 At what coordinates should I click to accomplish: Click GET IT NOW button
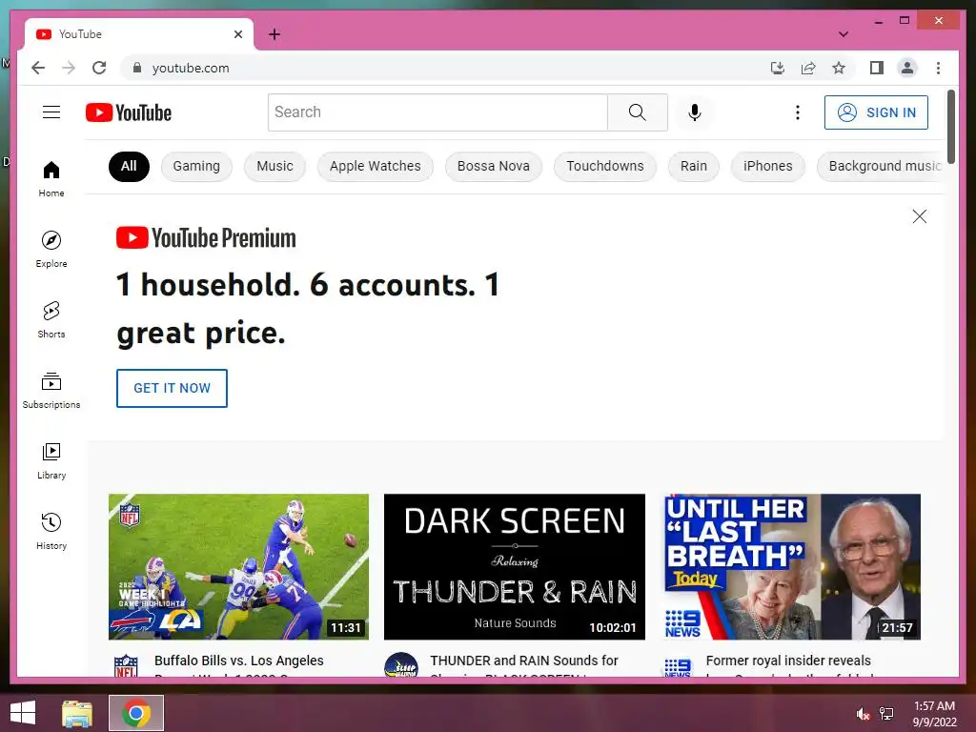tap(172, 388)
